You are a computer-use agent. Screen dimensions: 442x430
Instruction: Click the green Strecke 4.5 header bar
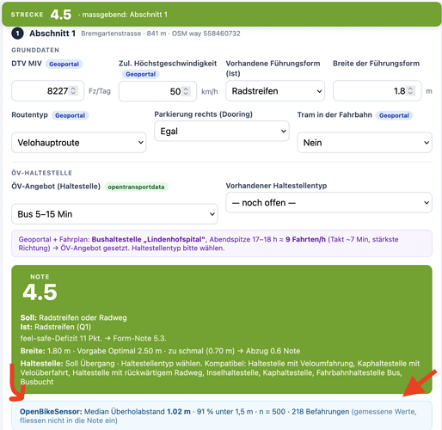(x=222, y=15)
